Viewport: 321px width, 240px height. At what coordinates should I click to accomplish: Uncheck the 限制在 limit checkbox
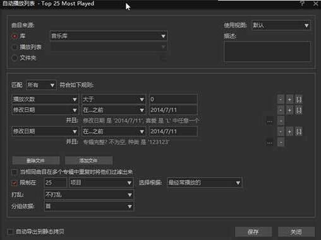coord(15,183)
